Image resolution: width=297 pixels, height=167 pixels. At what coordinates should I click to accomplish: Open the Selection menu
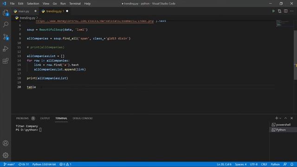[x=33, y=3]
